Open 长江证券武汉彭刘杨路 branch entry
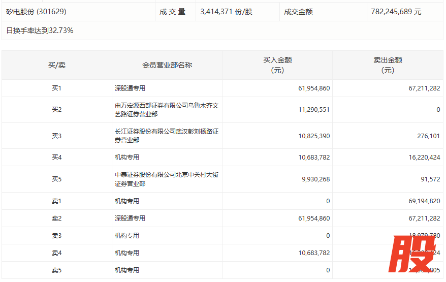 coord(166,136)
